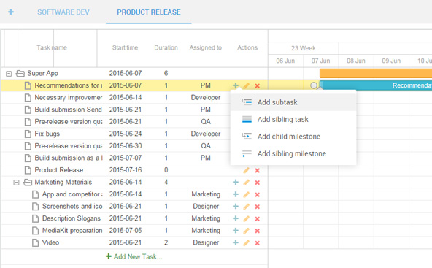Click the Assigned to column header
The image size is (432, 268).
(206, 47)
